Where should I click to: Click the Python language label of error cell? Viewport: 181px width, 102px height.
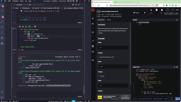(80, 50)
